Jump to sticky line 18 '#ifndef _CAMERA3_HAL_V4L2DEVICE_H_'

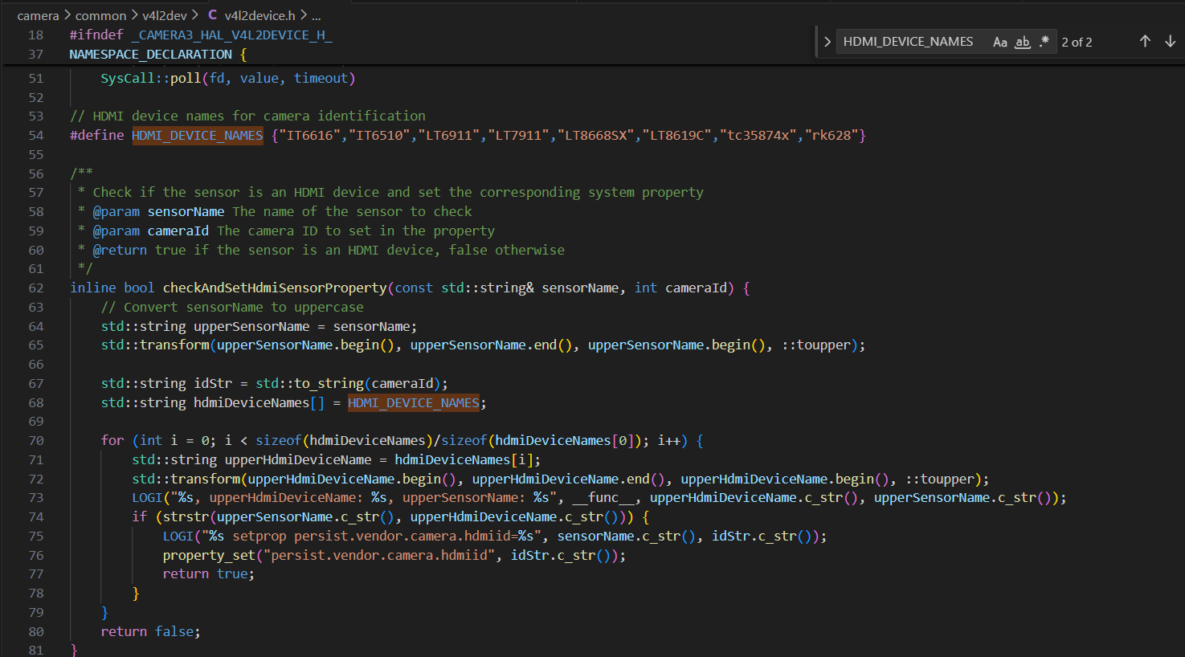click(201, 35)
